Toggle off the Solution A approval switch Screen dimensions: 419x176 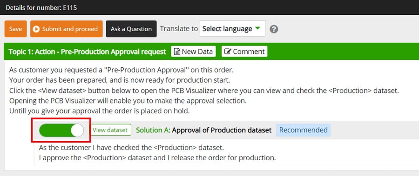[61, 130]
